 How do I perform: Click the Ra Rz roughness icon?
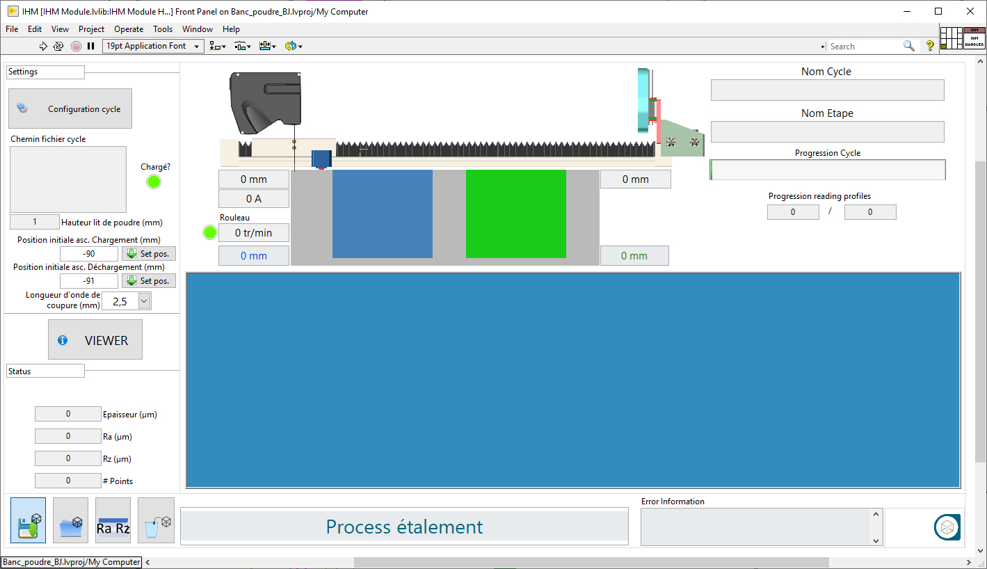pos(113,520)
